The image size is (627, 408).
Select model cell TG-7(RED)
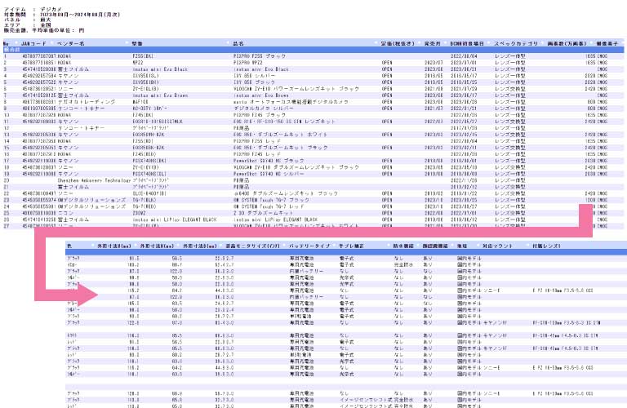point(145,206)
